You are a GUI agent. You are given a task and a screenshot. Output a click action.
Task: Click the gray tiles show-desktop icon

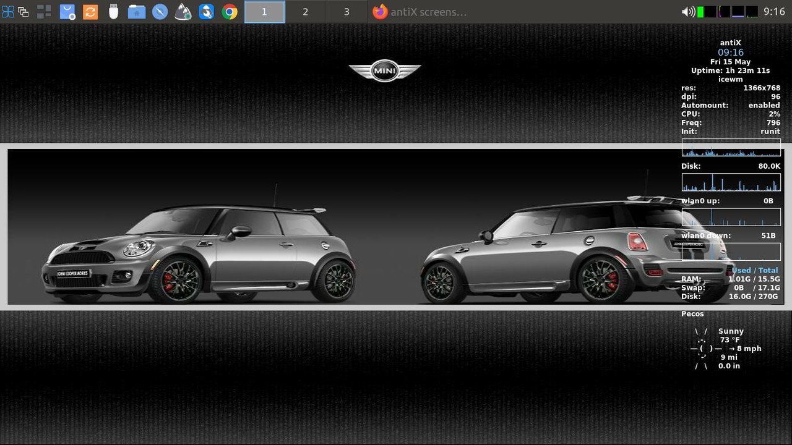pos(45,12)
